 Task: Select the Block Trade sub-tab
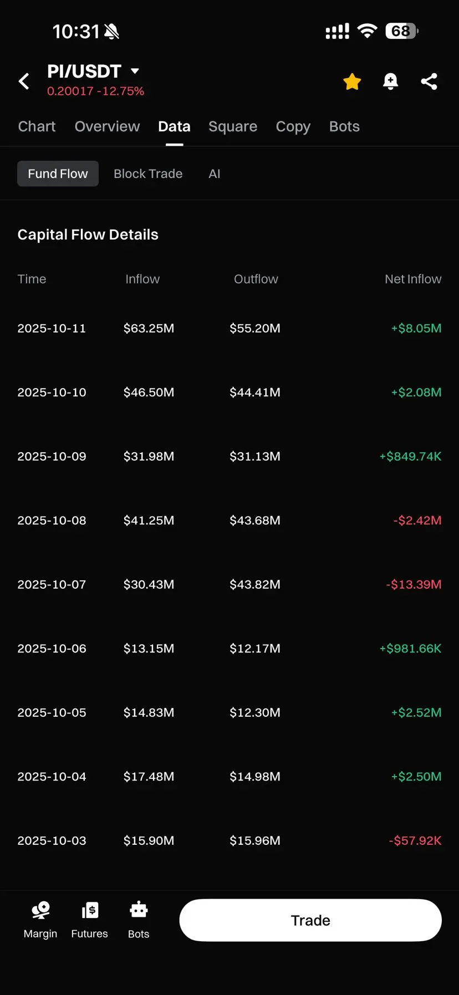coord(148,174)
